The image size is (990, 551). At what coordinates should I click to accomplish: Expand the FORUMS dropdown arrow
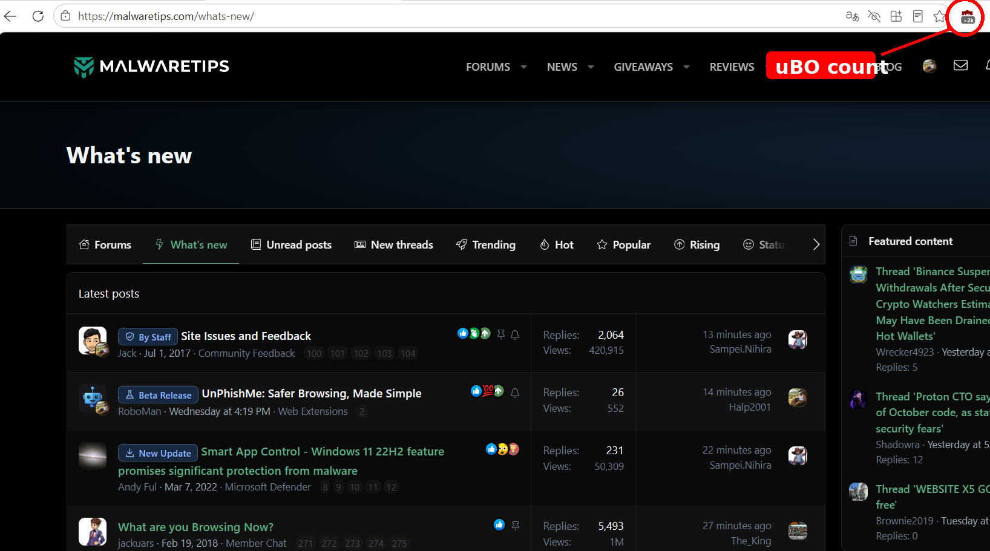tap(523, 67)
